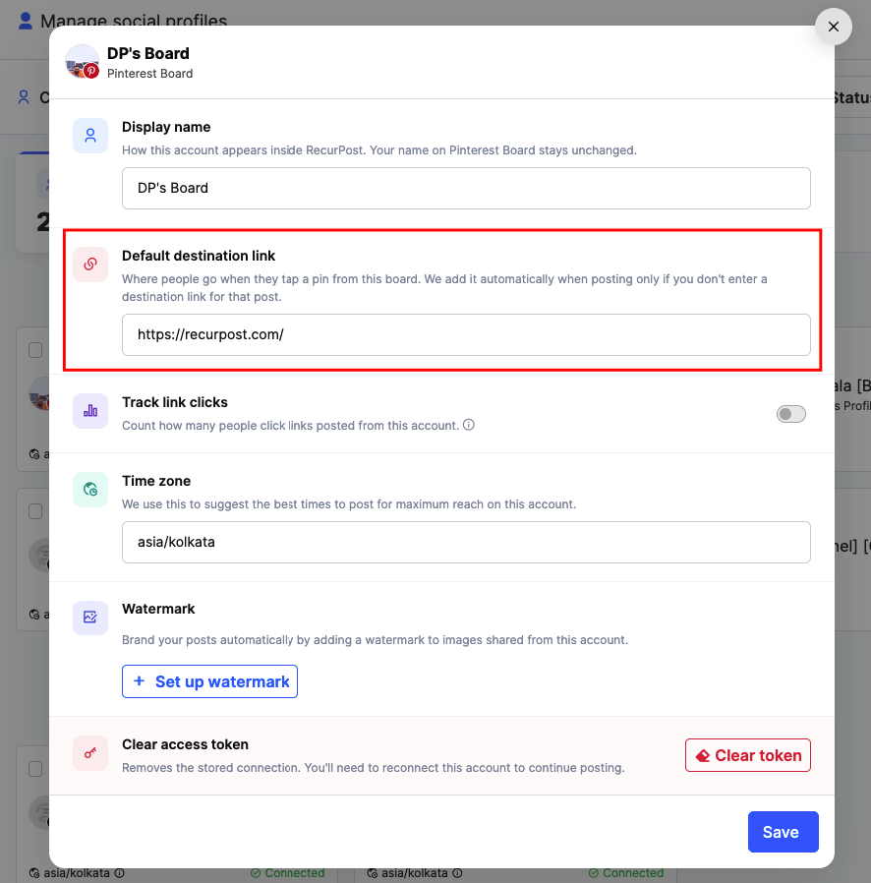Click the Display name heading
Viewport: 871px width, 883px height.
click(166, 127)
